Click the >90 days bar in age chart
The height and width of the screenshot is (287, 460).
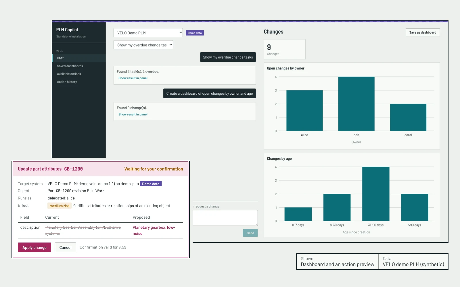[415, 207]
